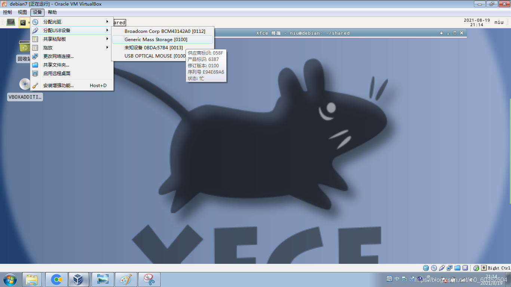The width and height of the screenshot is (511, 287).
Task: Attach Generic Mass Storage USB device
Action: (163, 39)
